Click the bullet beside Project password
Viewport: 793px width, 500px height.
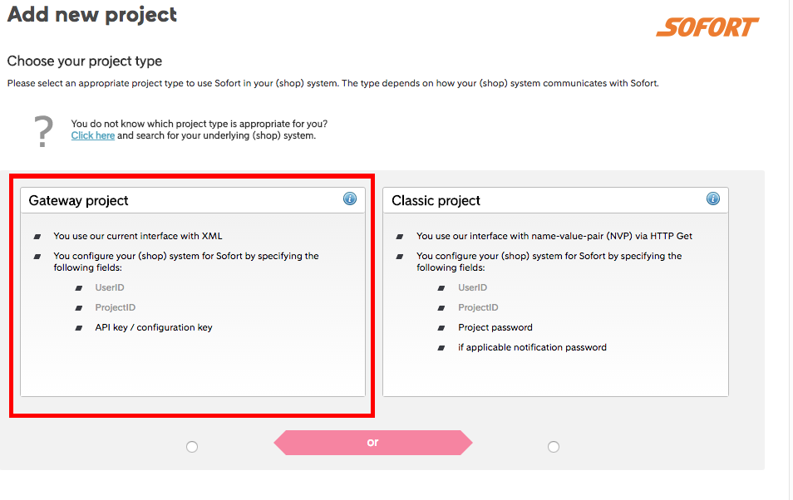(x=442, y=328)
